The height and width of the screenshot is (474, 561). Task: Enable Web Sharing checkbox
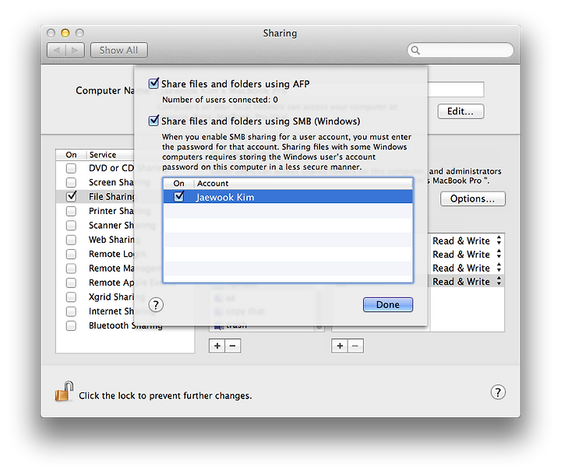point(71,240)
